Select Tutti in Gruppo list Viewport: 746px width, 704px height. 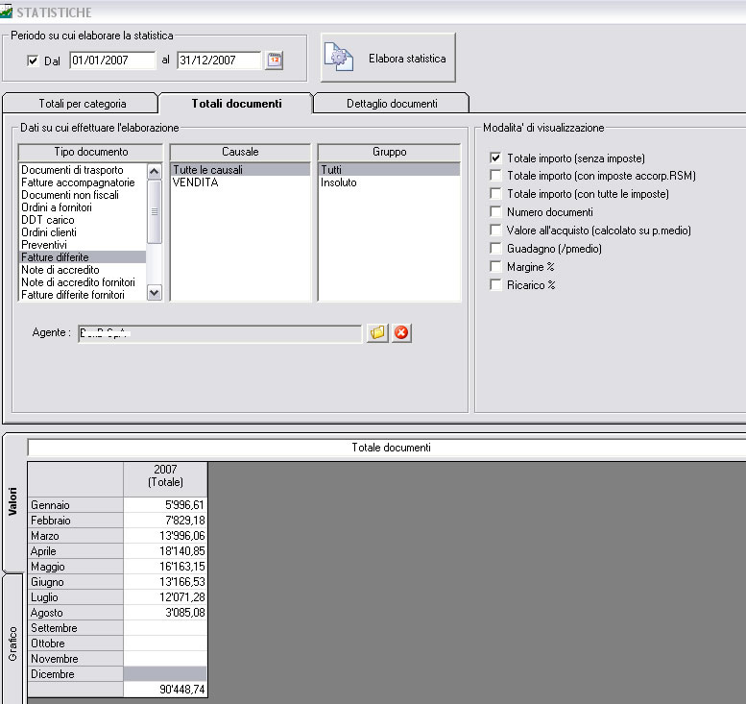(x=389, y=169)
